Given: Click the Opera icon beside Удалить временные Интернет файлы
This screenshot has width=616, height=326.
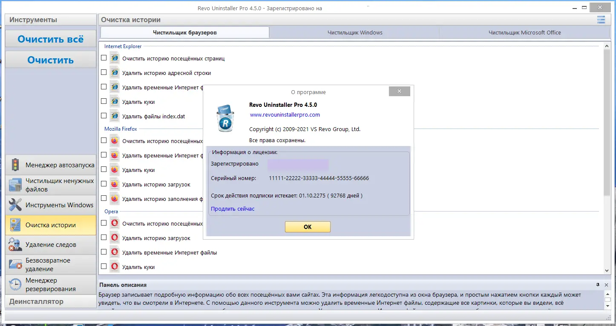Looking at the screenshot, I should 114,252.
